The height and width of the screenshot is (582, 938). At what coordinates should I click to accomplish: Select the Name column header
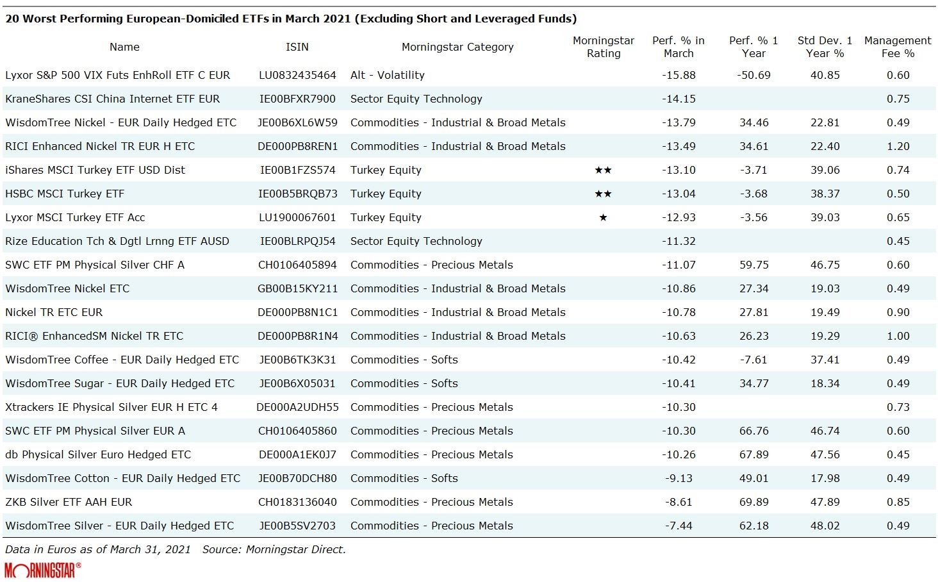click(x=124, y=47)
